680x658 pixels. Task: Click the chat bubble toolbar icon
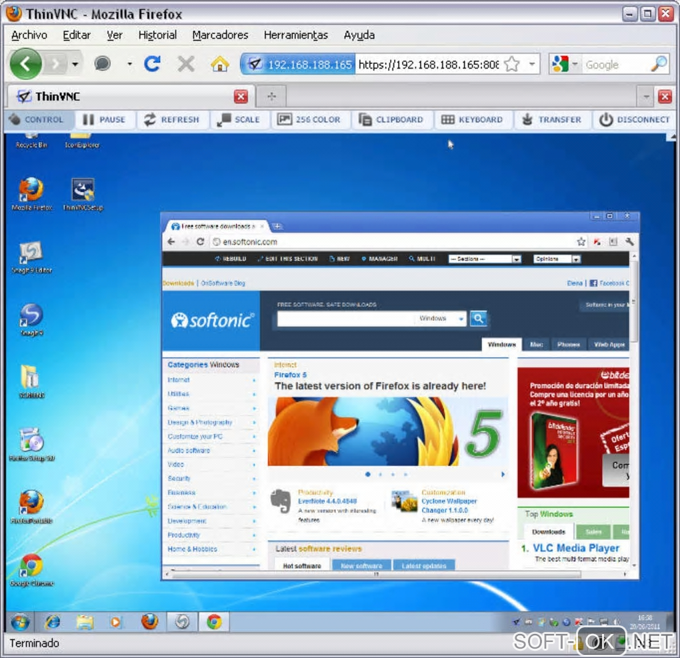click(x=103, y=64)
